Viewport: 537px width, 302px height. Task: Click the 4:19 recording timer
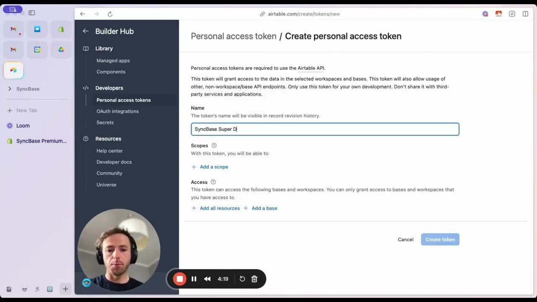(x=223, y=279)
